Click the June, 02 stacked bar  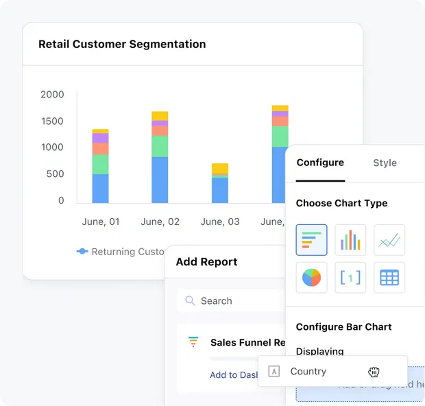(160, 157)
